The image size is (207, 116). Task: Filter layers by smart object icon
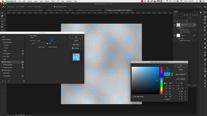(195, 15)
